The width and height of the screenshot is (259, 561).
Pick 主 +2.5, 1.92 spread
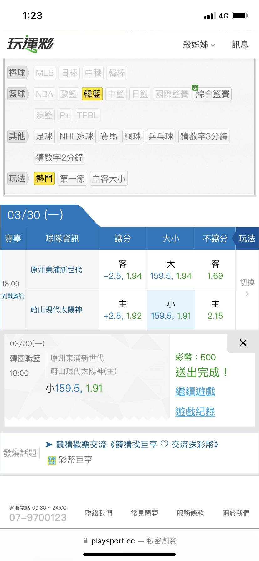(123, 310)
